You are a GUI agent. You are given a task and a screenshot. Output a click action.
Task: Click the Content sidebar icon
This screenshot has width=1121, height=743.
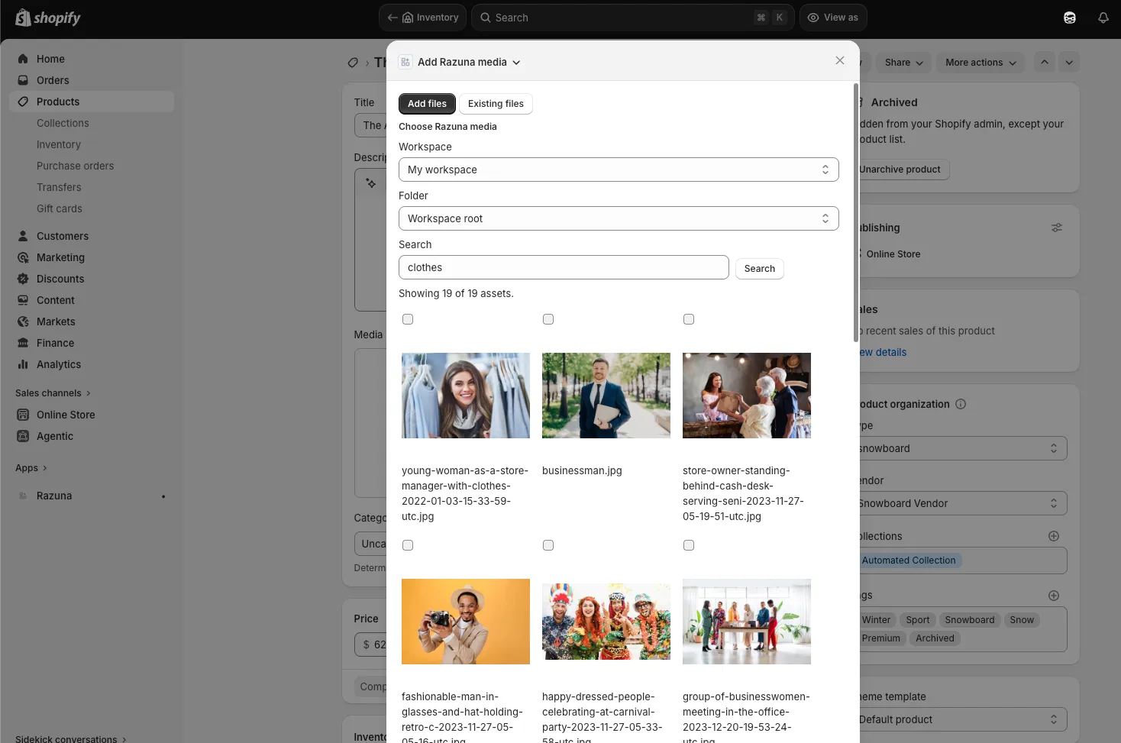click(x=23, y=300)
